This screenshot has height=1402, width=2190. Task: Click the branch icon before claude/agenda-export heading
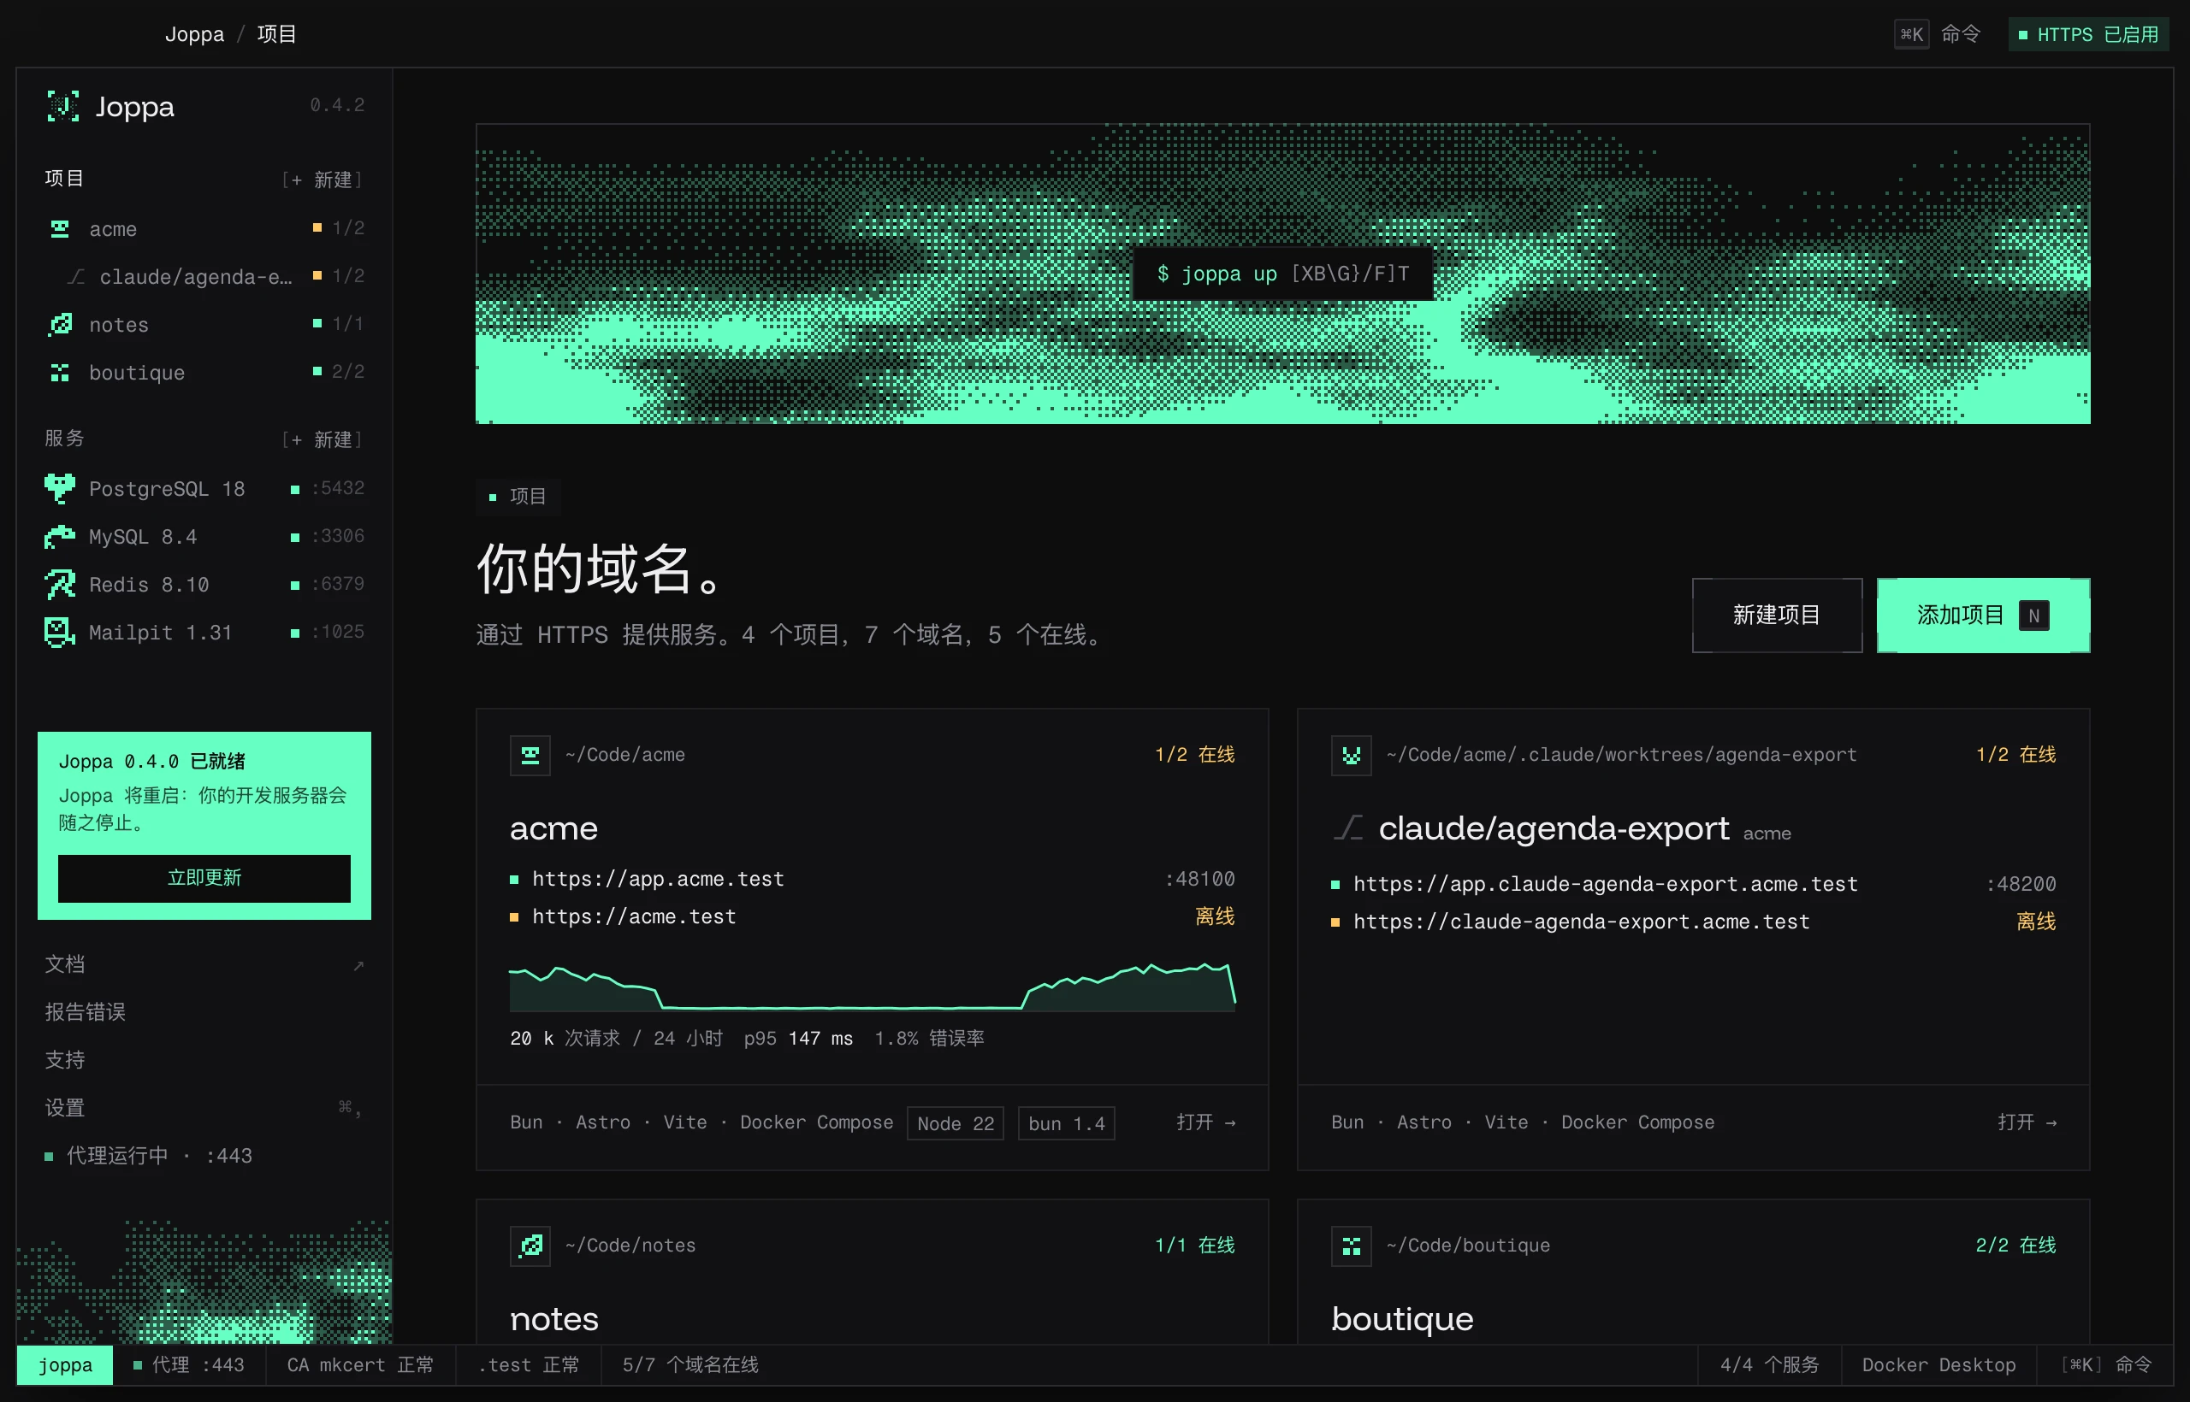tap(1348, 828)
